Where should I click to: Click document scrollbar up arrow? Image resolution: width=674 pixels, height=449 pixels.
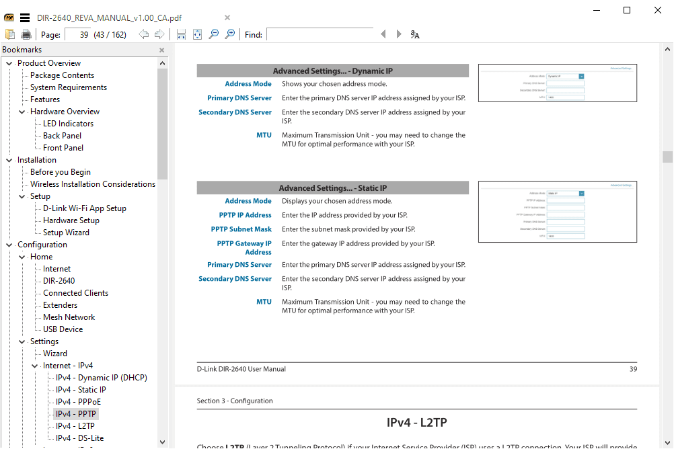[x=667, y=49]
